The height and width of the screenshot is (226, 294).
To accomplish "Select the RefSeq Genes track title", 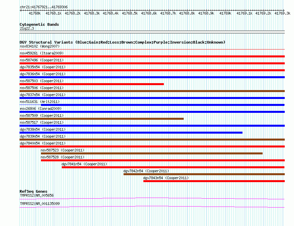I will tap(33, 191).
